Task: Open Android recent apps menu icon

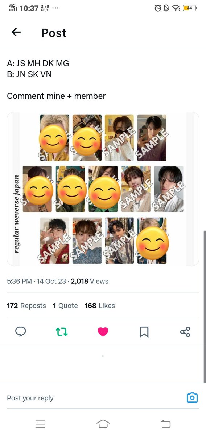Action: (40, 424)
